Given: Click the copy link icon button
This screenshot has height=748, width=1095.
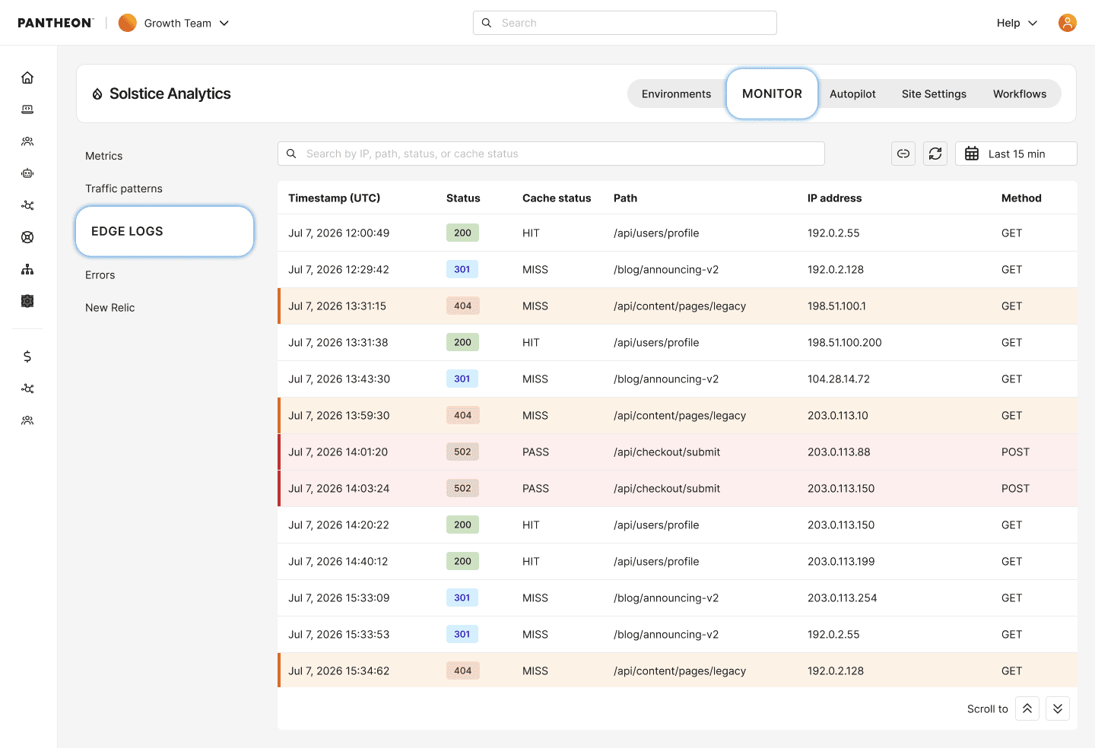Looking at the screenshot, I should (903, 154).
